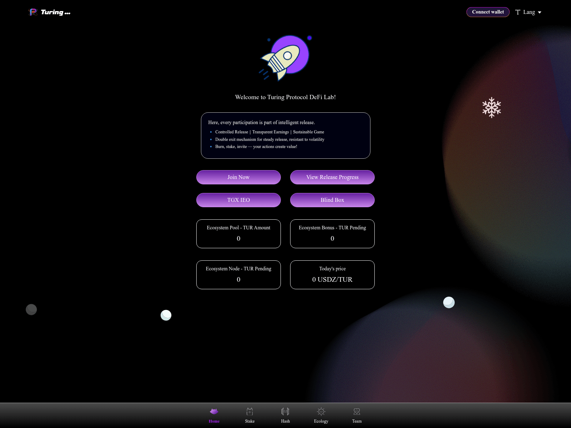Click the TGX IEO button

pyautogui.click(x=238, y=200)
